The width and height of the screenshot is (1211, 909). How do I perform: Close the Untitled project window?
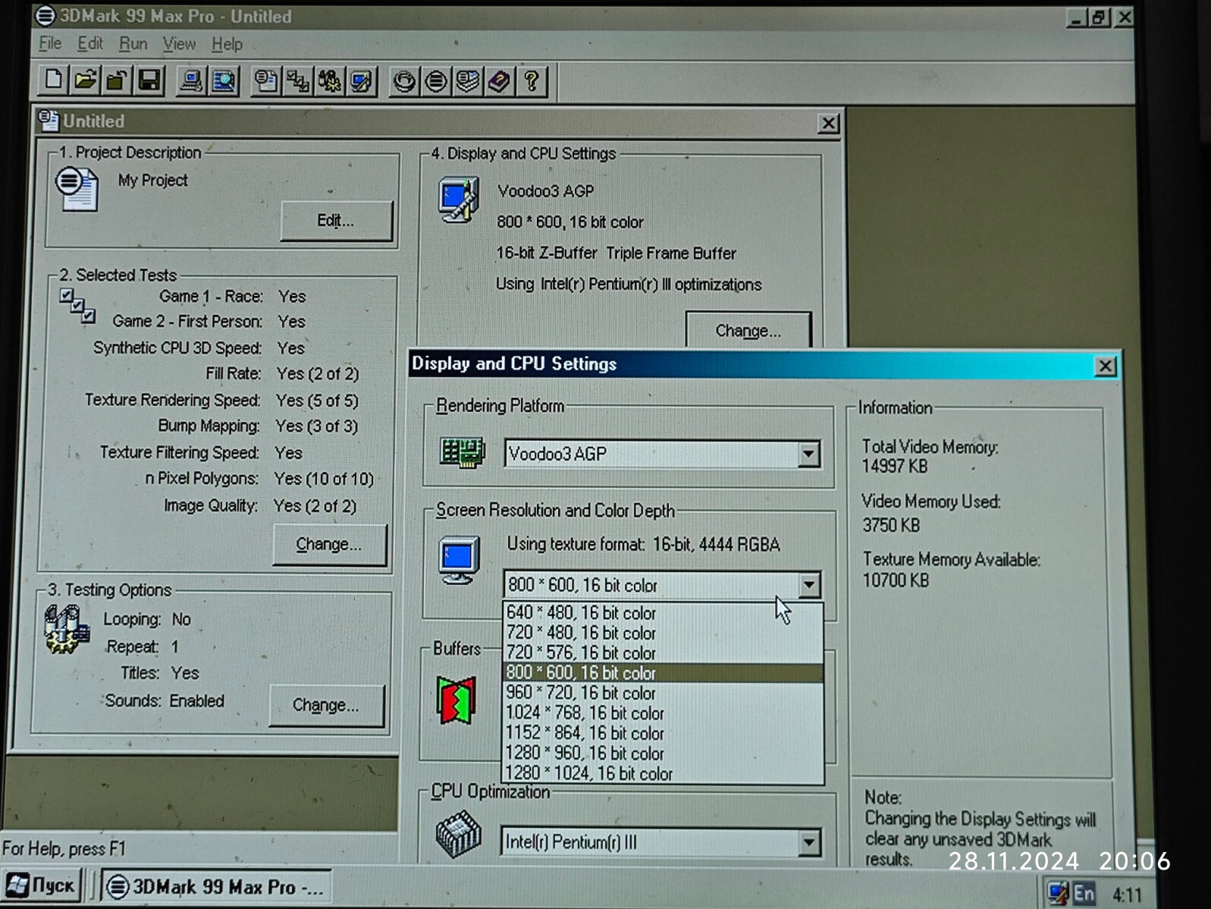[x=829, y=123]
